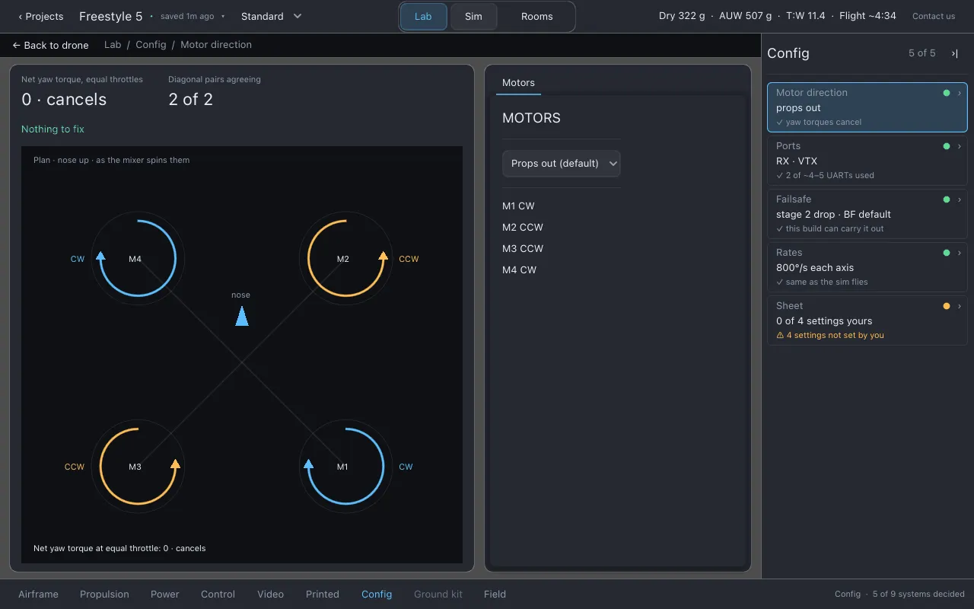Click the Sheet warning triangle icon

(780, 335)
